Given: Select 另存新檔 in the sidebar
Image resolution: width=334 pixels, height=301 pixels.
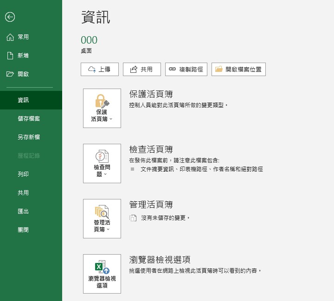Looking at the screenshot, I should tap(29, 137).
